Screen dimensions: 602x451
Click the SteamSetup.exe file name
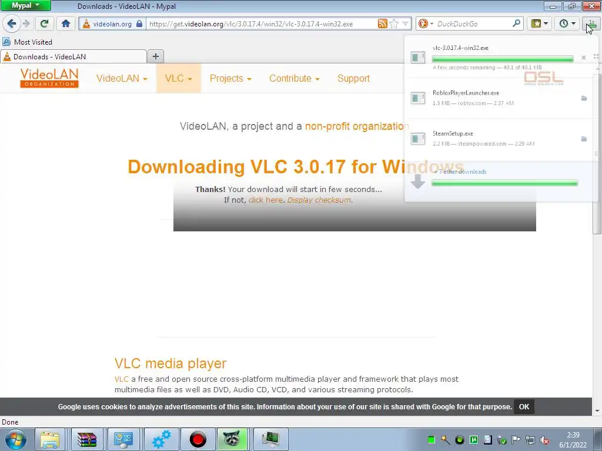453,133
